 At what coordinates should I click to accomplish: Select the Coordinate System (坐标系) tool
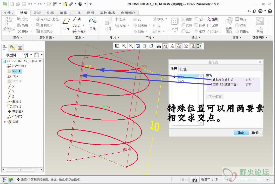click(x=80, y=31)
